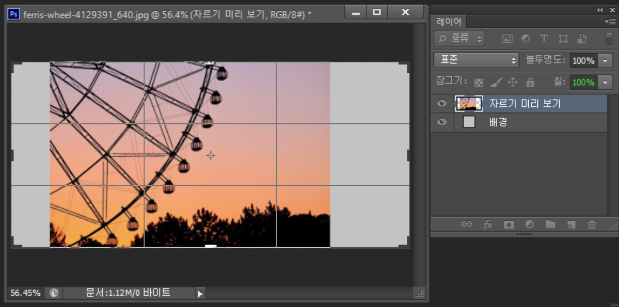The image size is (619, 307).
Task: Maximize the document window
Action: point(376,12)
